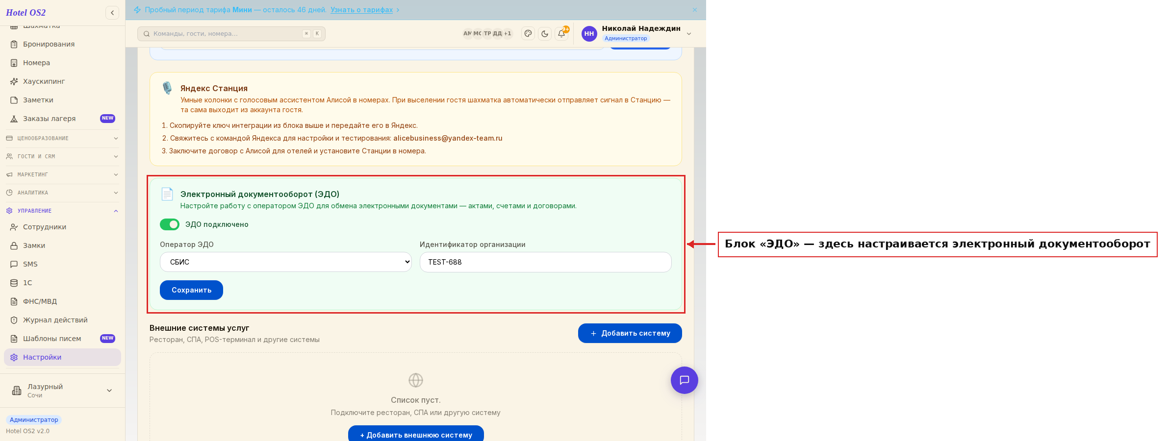Click the SMS message icon
Screen dimensions: 1169x441
[x=14, y=264]
